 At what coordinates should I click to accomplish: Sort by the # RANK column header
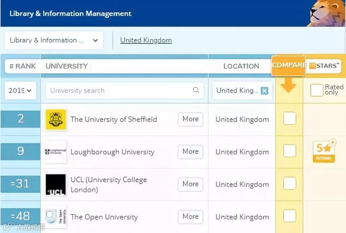[22, 66]
